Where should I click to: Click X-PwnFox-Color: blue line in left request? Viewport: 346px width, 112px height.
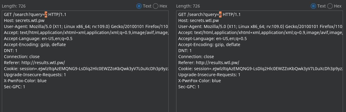point(25,81)
